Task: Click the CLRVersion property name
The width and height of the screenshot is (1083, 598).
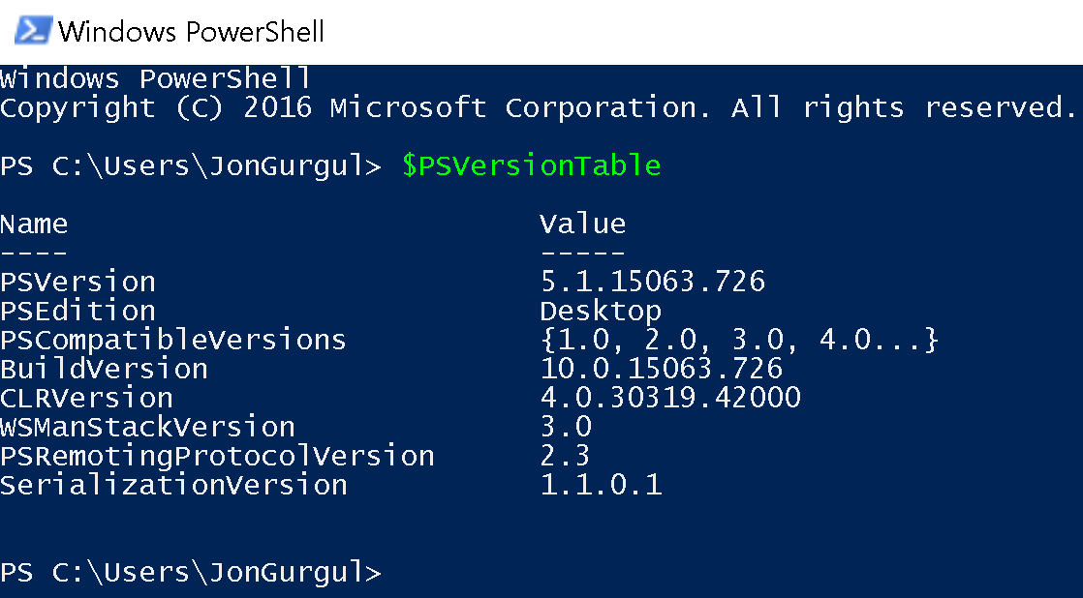Action: coord(86,398)
